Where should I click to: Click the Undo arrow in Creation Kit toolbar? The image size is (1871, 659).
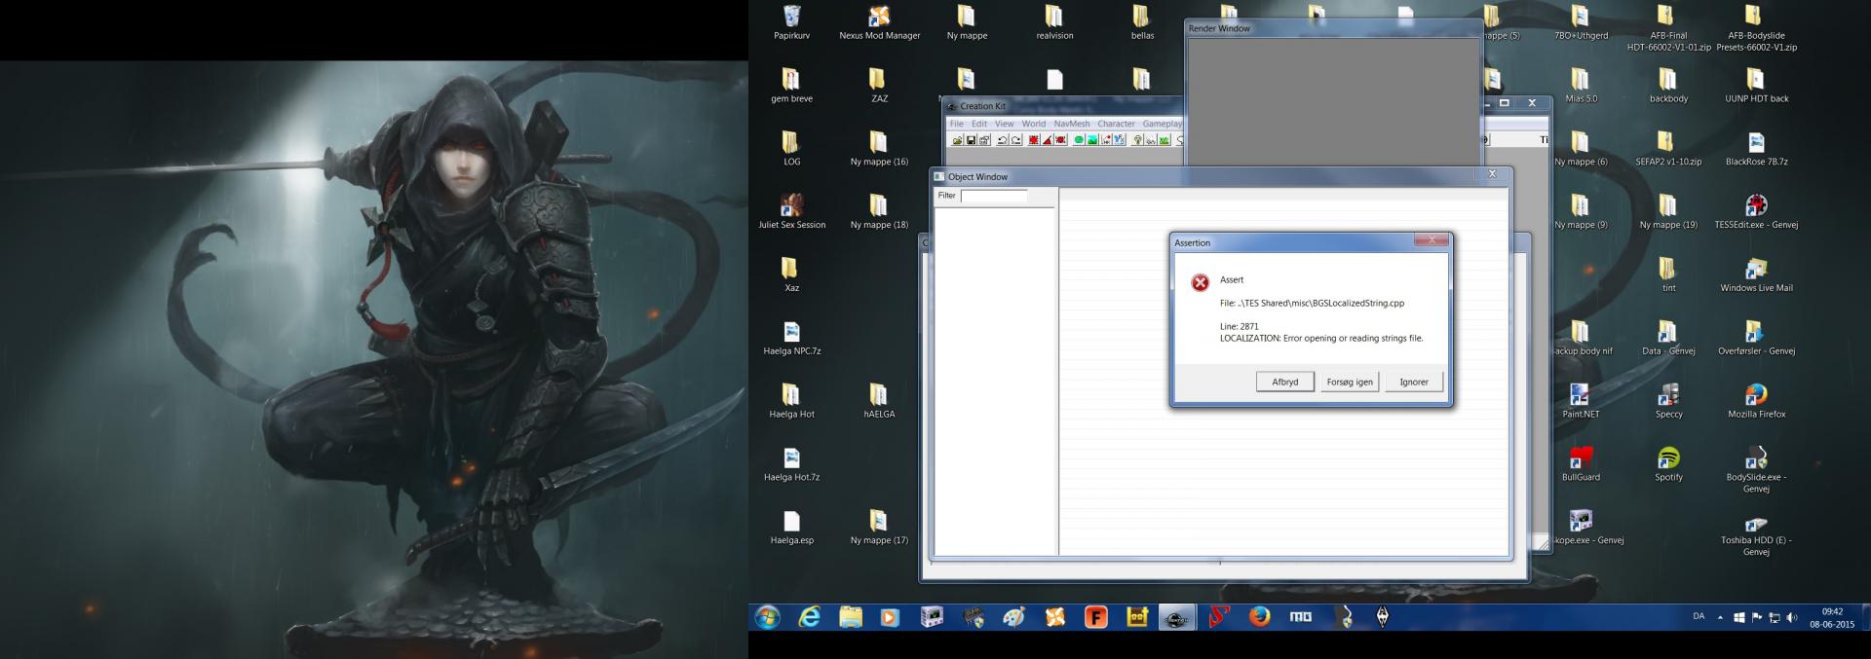[x=1002, y=140]
